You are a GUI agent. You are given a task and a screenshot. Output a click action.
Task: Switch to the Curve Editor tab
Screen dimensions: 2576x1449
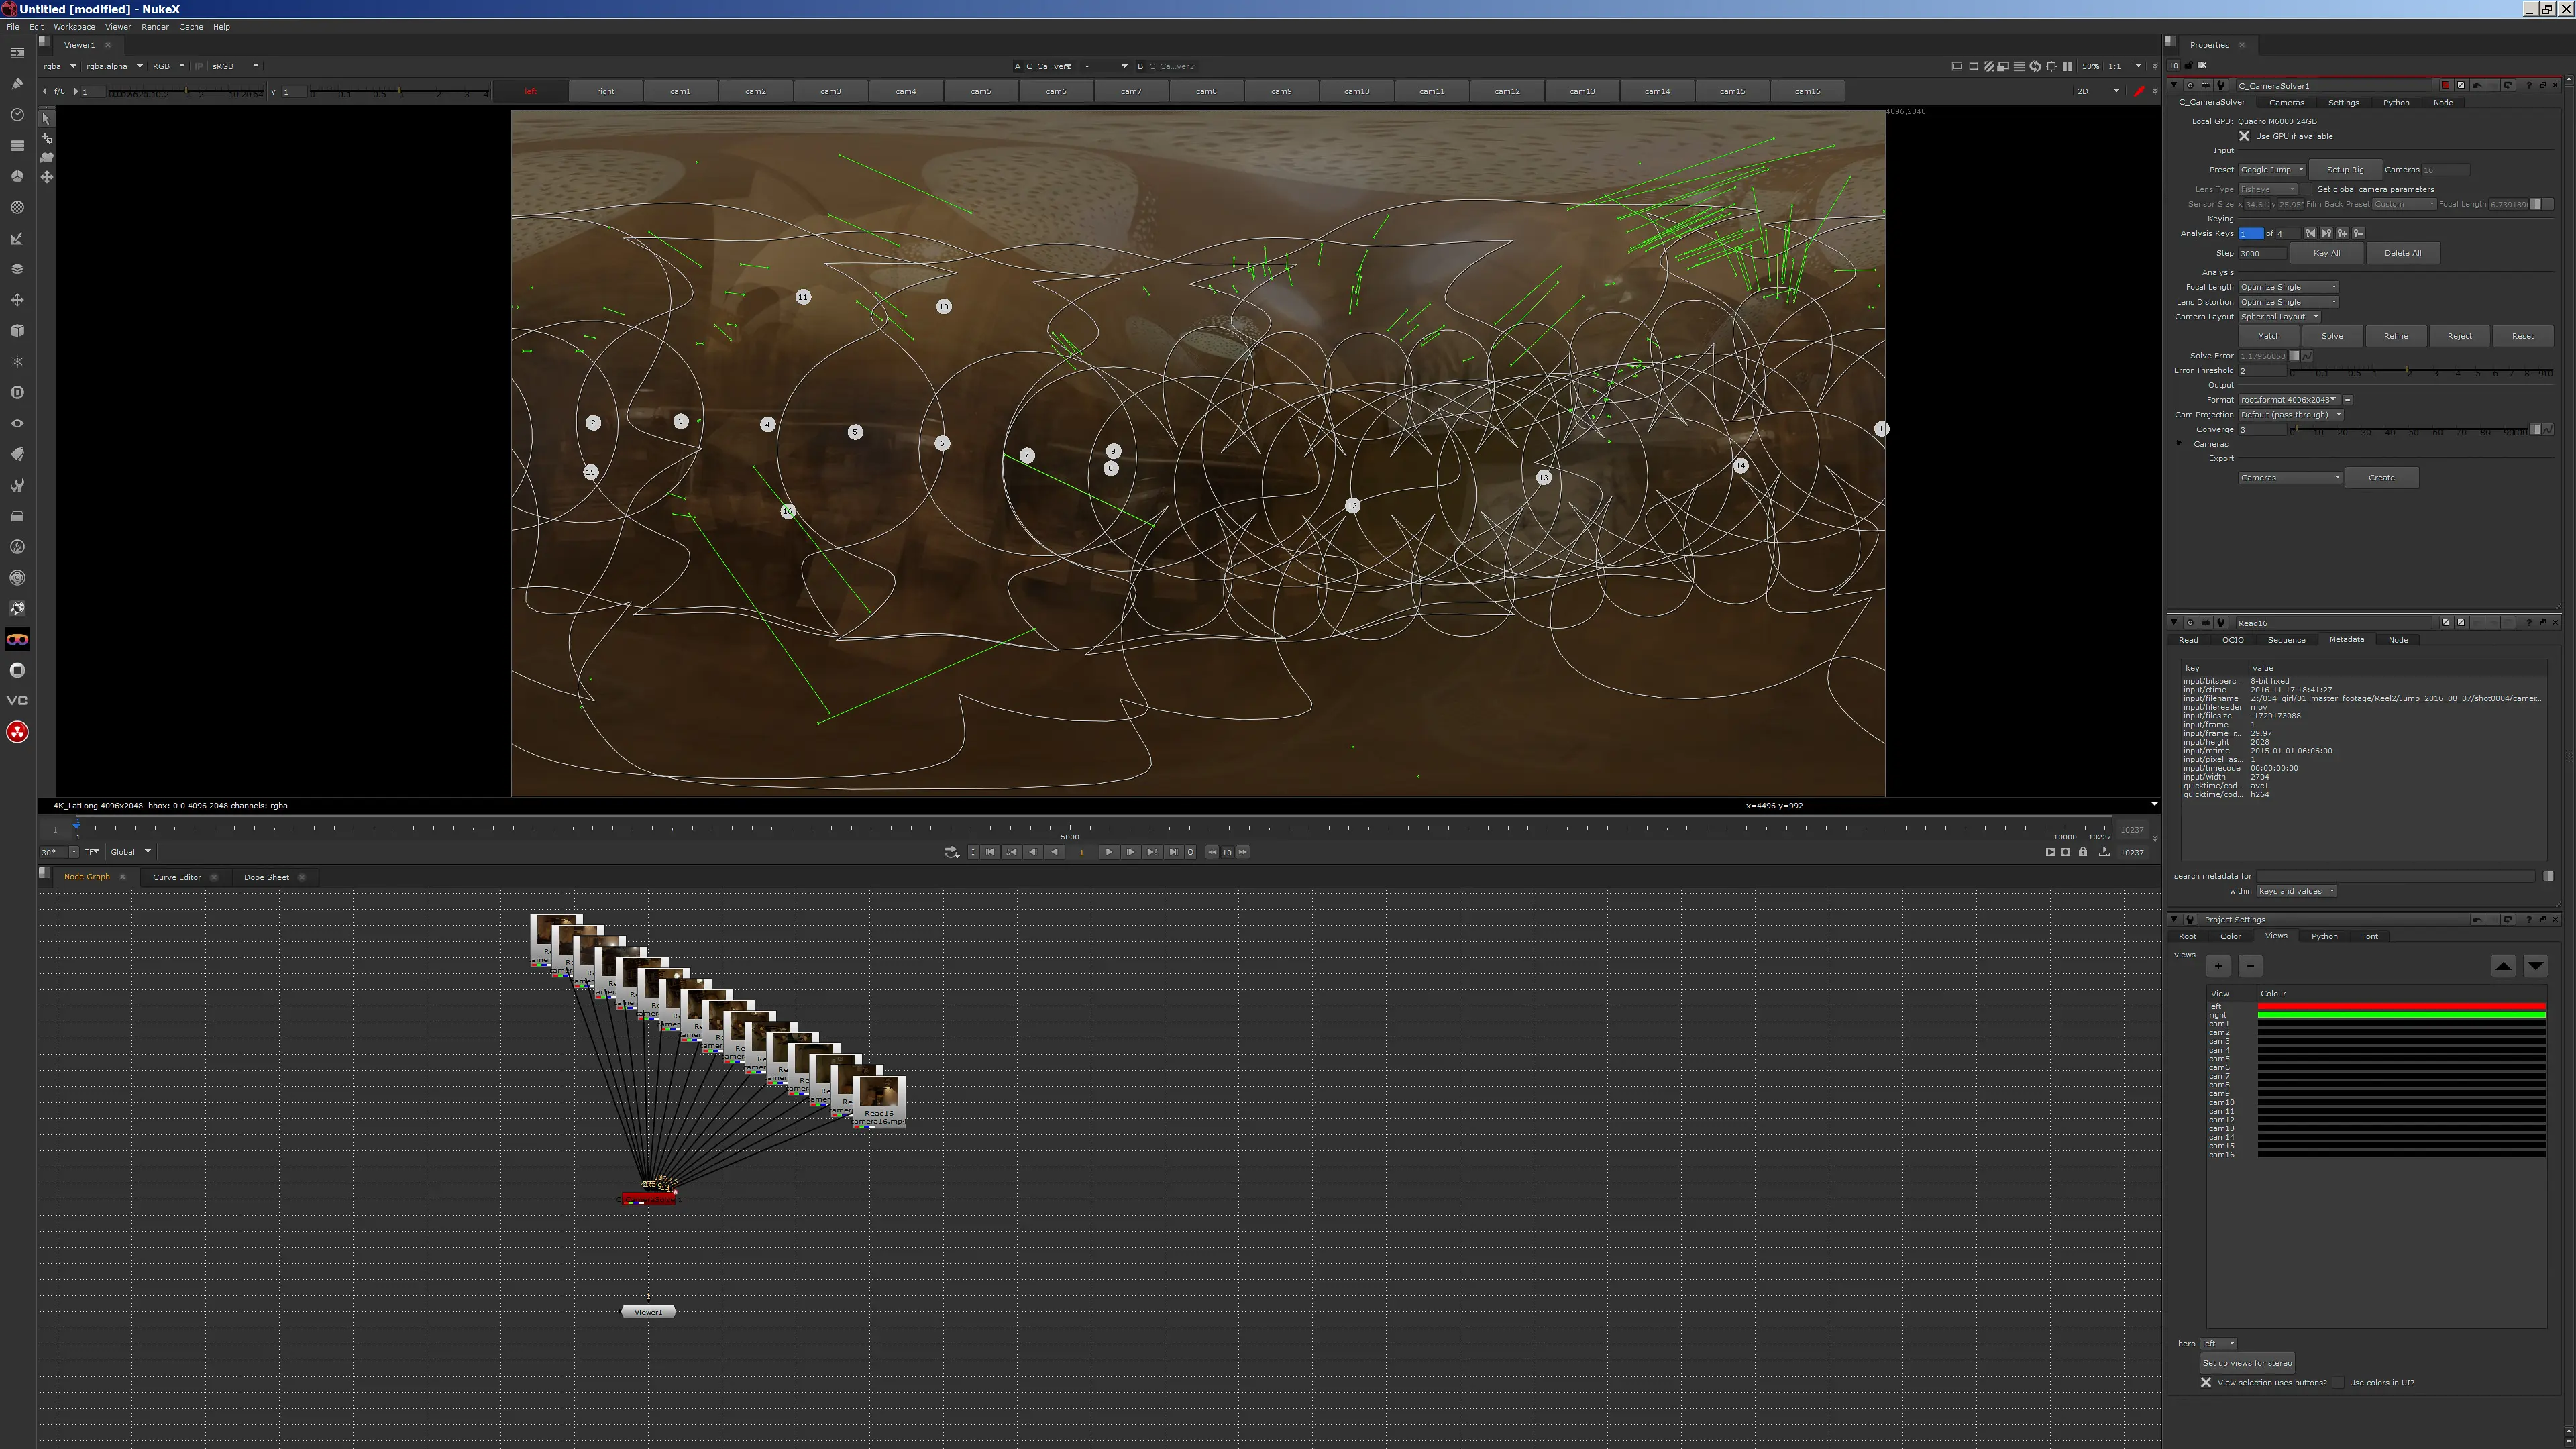click(x=177, y=877)
